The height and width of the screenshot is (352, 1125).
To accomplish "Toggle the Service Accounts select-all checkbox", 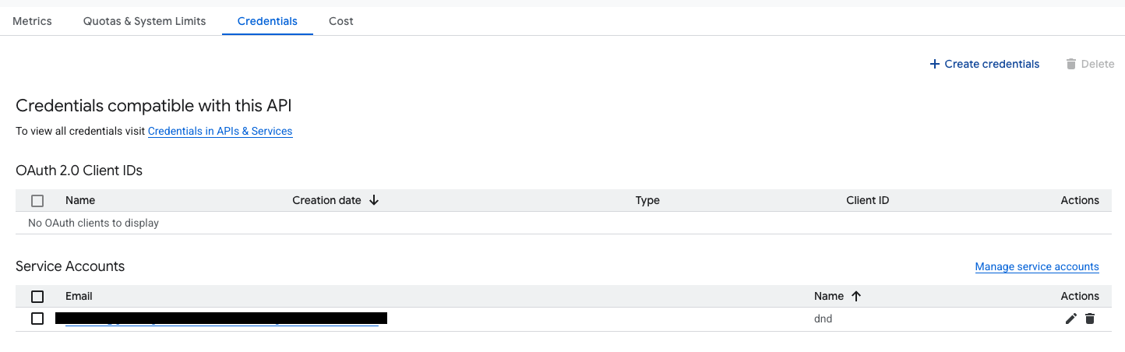I will coord(37,297).
